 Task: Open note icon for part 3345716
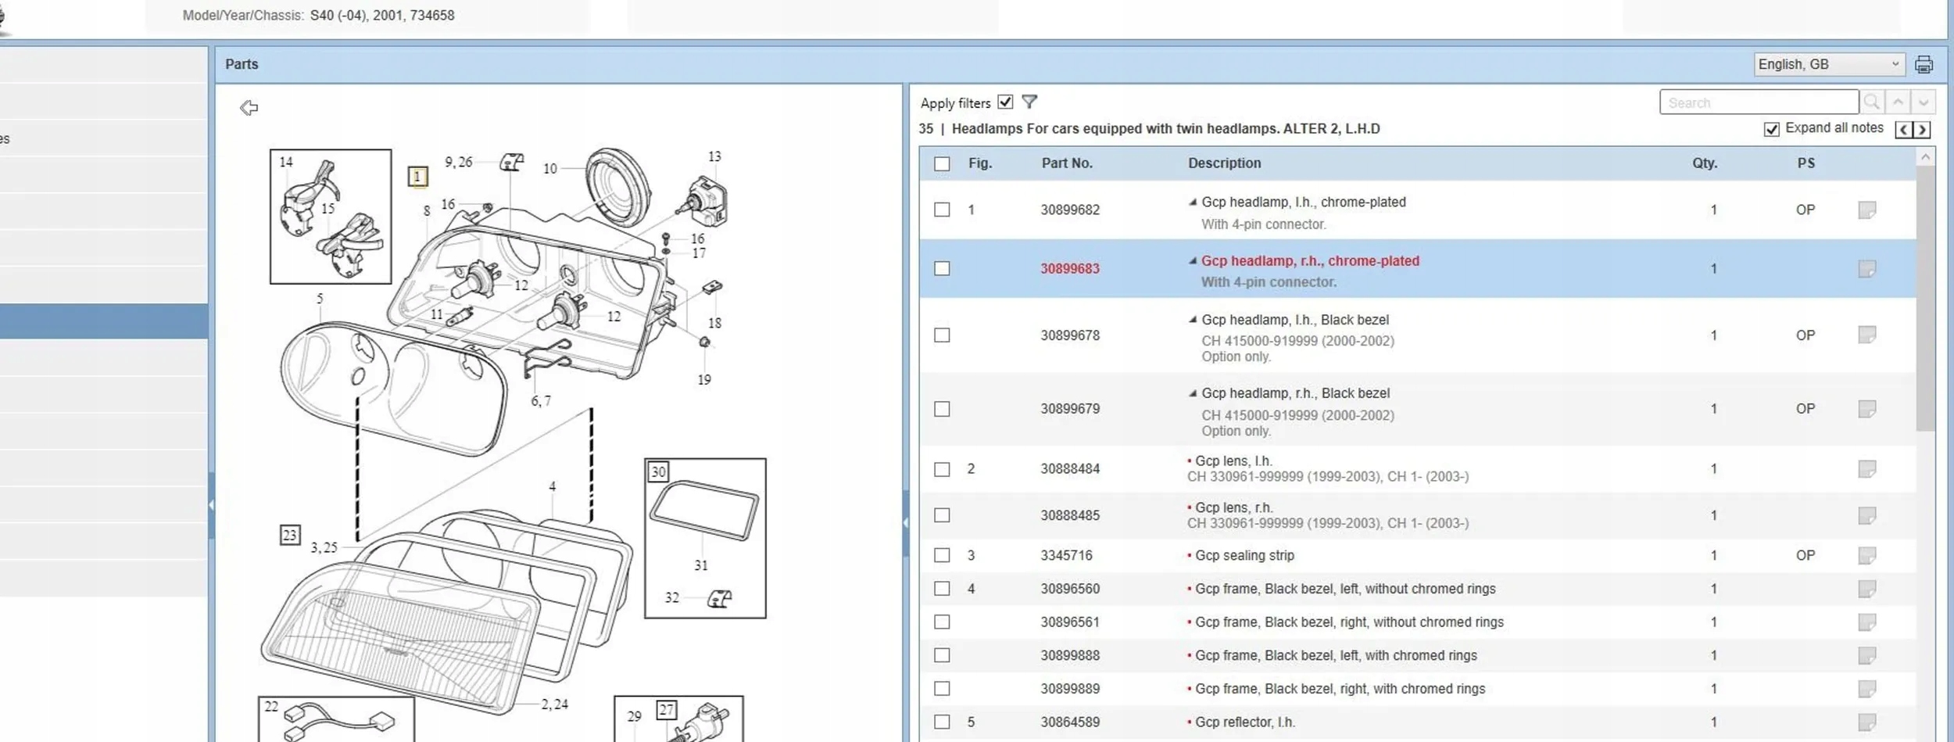(x=1866, y=555)
